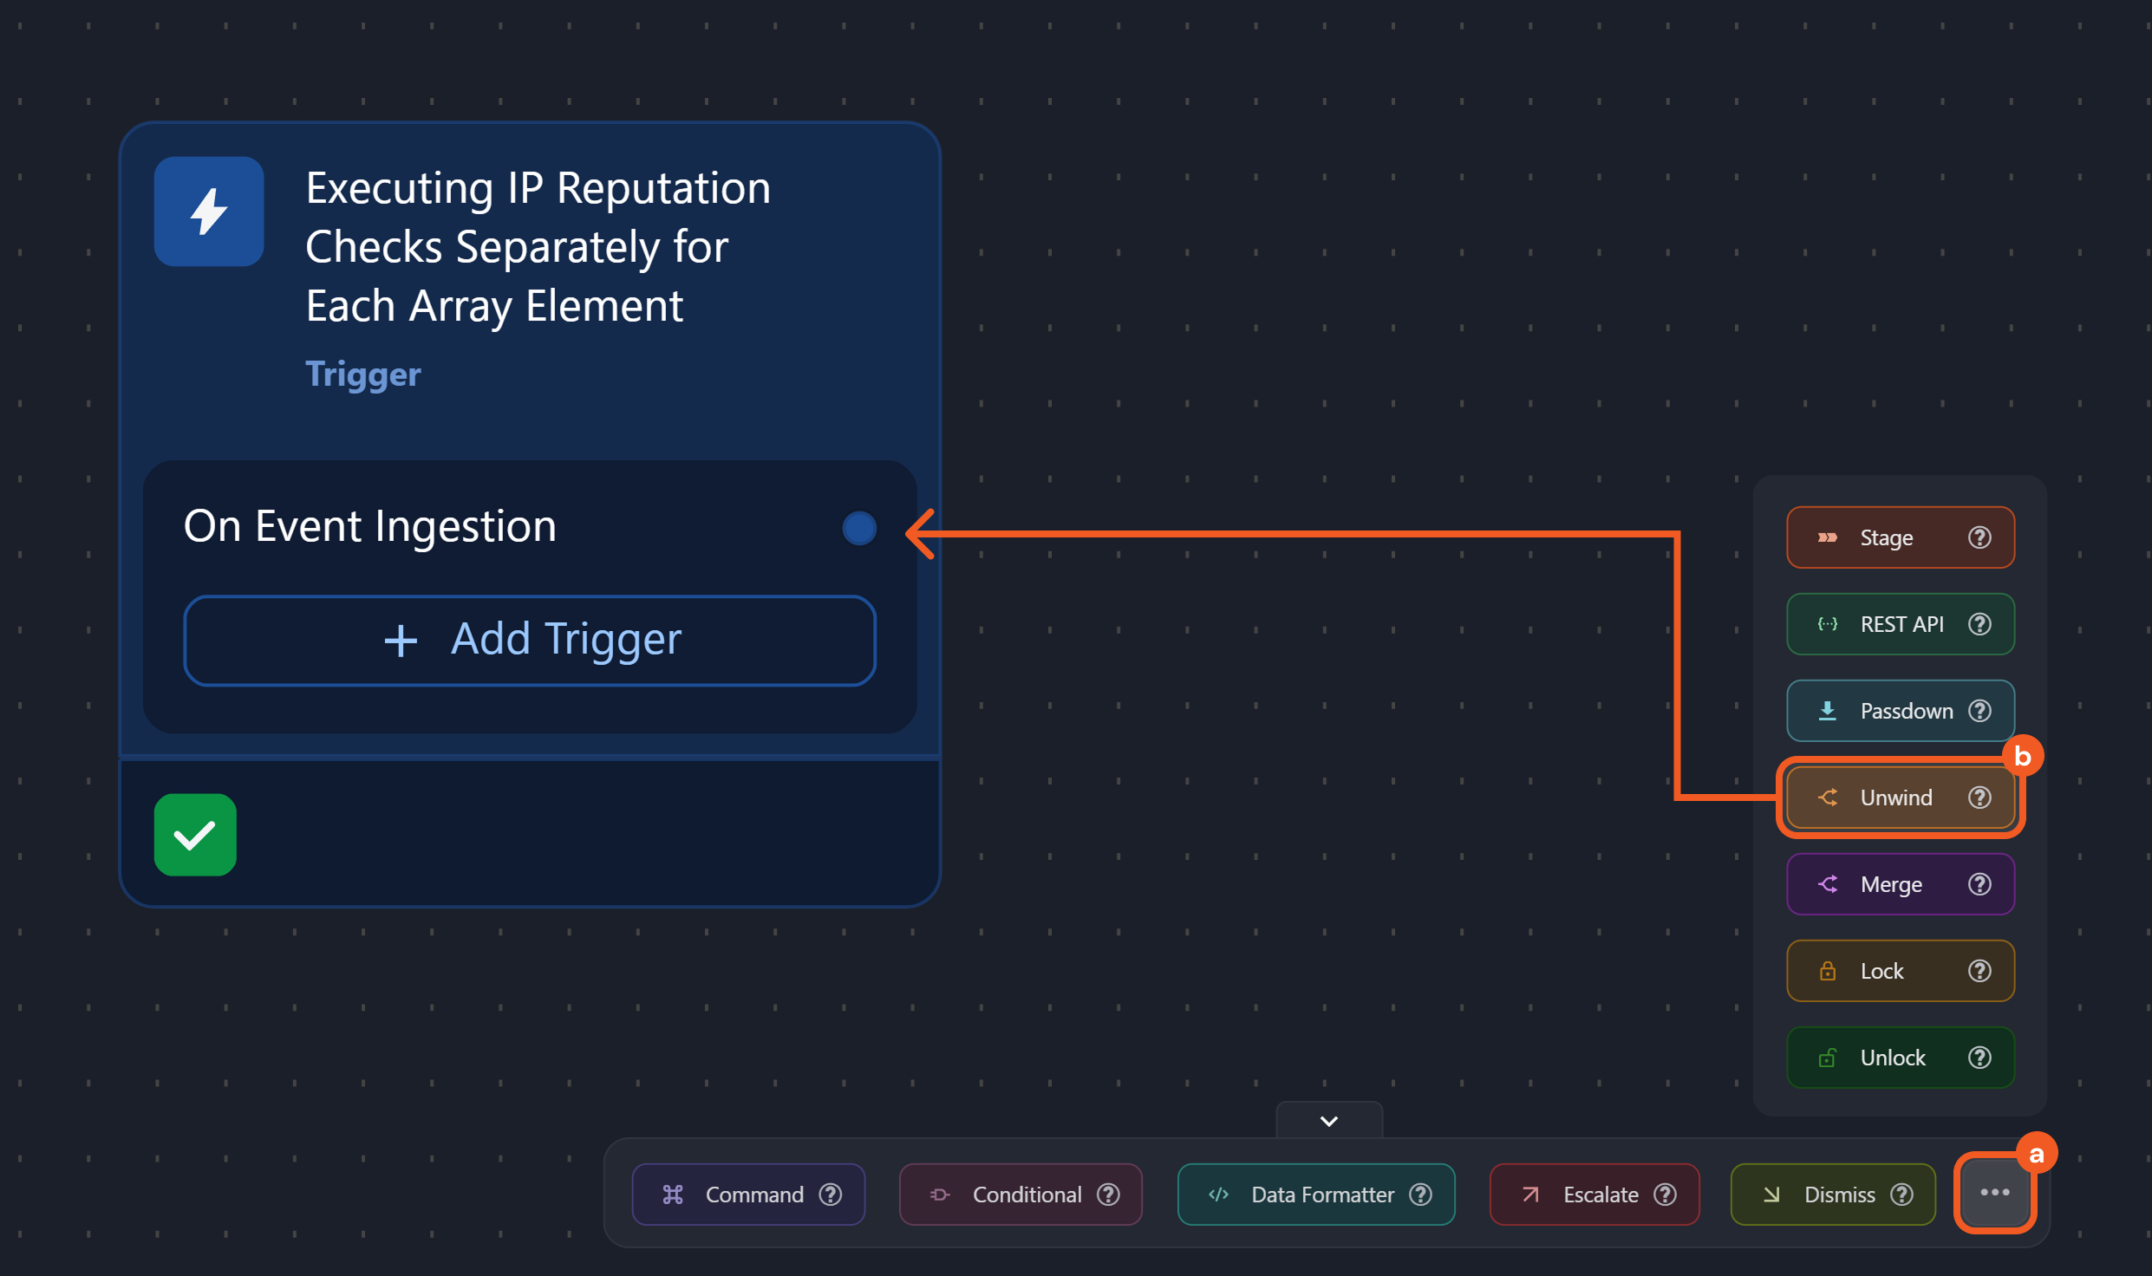Screen dimensions: 2152x1276
Task: Click the lightning bolt Trigger icon
Action: (209, 212)
